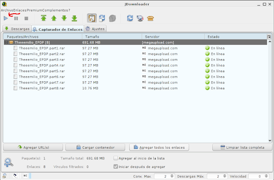Click the magnifier link grabber icon
The image size is (274, 180).
click(x=9, y=162)
